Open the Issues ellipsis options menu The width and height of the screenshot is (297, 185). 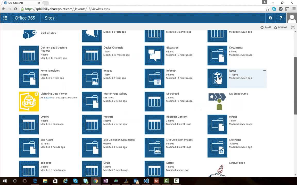tap(264, 71)
